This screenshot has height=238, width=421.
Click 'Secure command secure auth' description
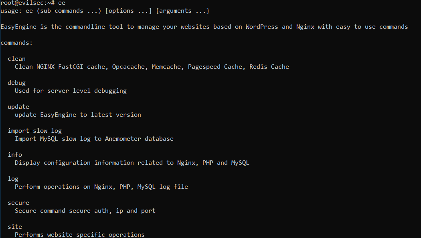coord(85,211)
